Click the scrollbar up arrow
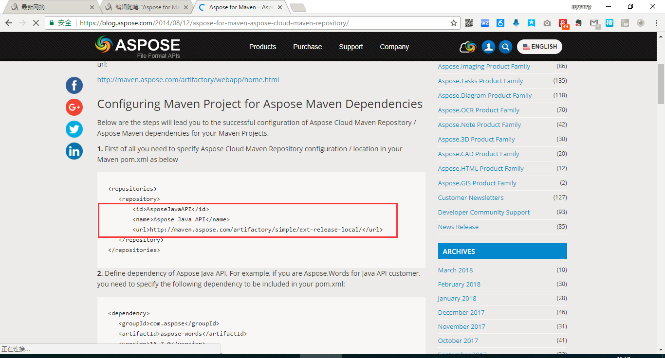This screenshot has width=665, height=358. click(661, 36)
